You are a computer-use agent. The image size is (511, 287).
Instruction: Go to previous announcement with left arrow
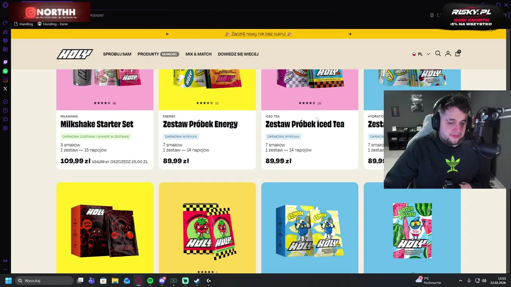coord(167,34)
